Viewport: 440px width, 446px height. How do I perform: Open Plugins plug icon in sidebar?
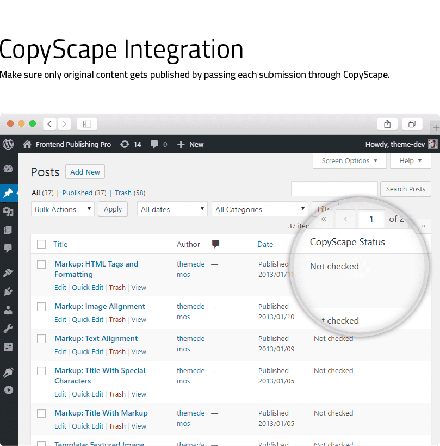8,292
